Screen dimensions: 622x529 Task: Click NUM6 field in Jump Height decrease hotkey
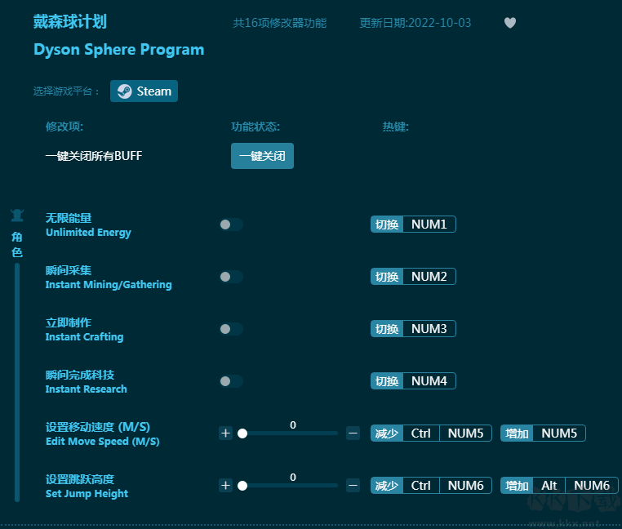click(x=466, y=486)
